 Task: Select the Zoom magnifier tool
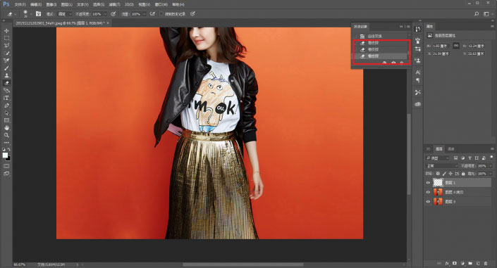pyautogui.click(x=6, y=136)
